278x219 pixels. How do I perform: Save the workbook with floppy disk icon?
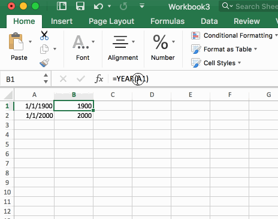point(80,6)
